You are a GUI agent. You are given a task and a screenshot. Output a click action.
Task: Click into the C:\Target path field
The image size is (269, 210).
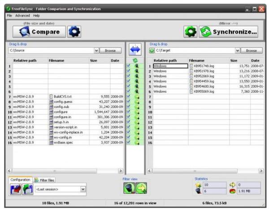click(x=195, y=51)
